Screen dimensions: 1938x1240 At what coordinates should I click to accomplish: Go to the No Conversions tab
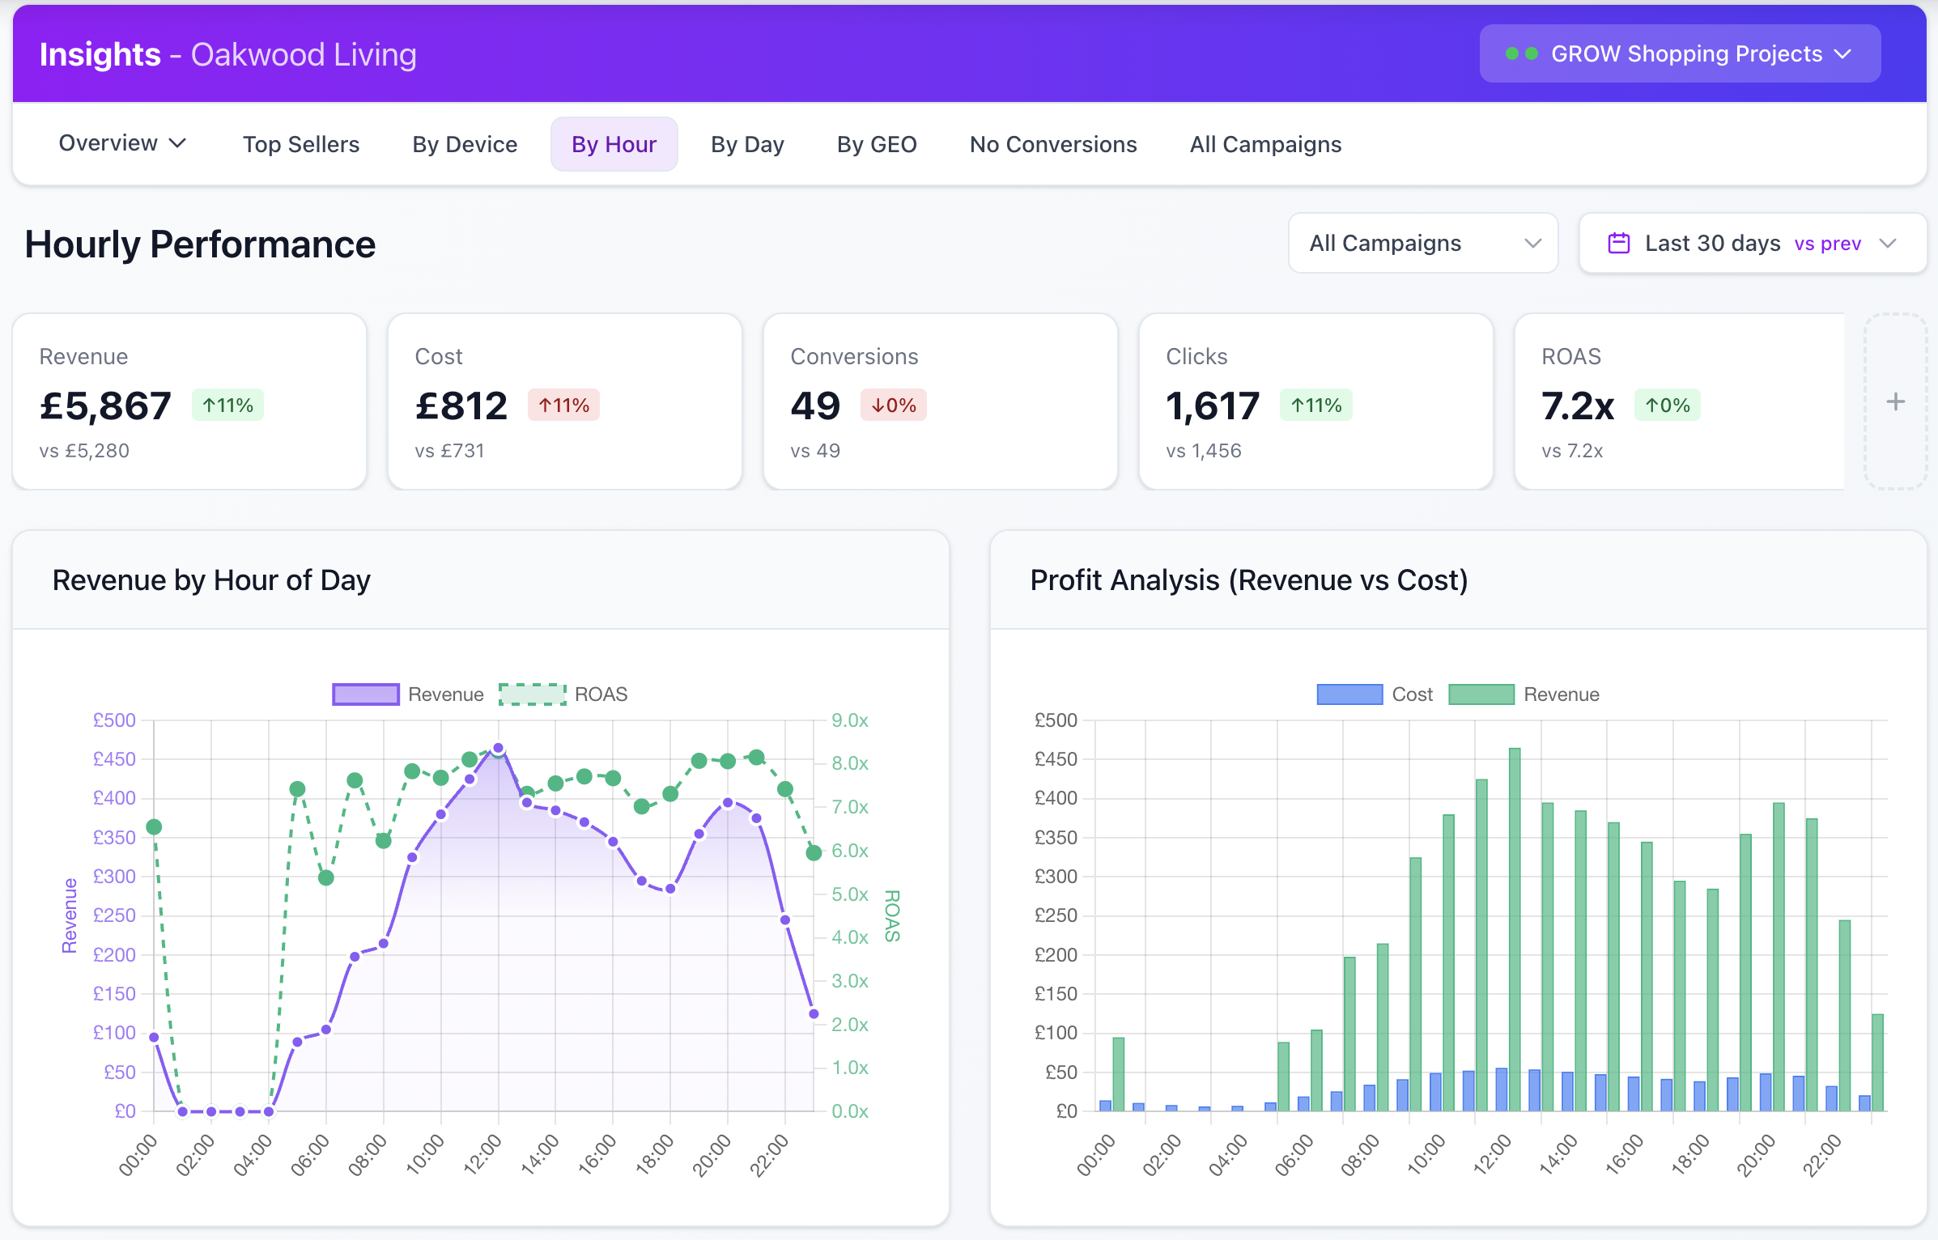point(1053,144)
